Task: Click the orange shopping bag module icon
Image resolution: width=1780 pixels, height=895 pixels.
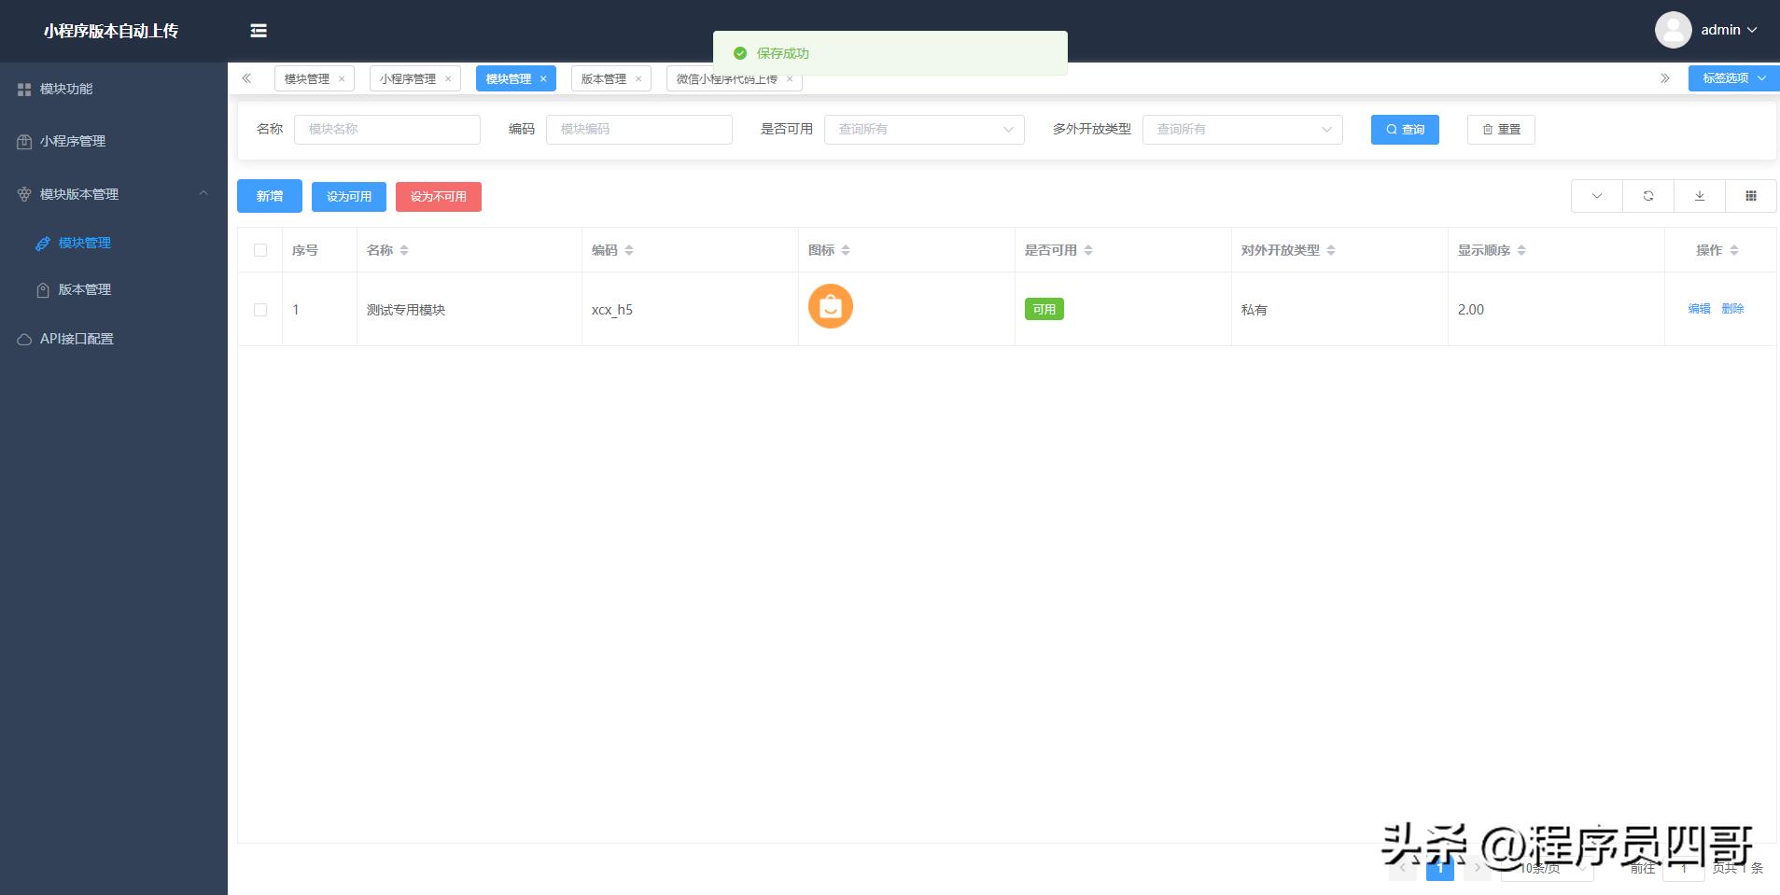Action: [x=830, y=306]
